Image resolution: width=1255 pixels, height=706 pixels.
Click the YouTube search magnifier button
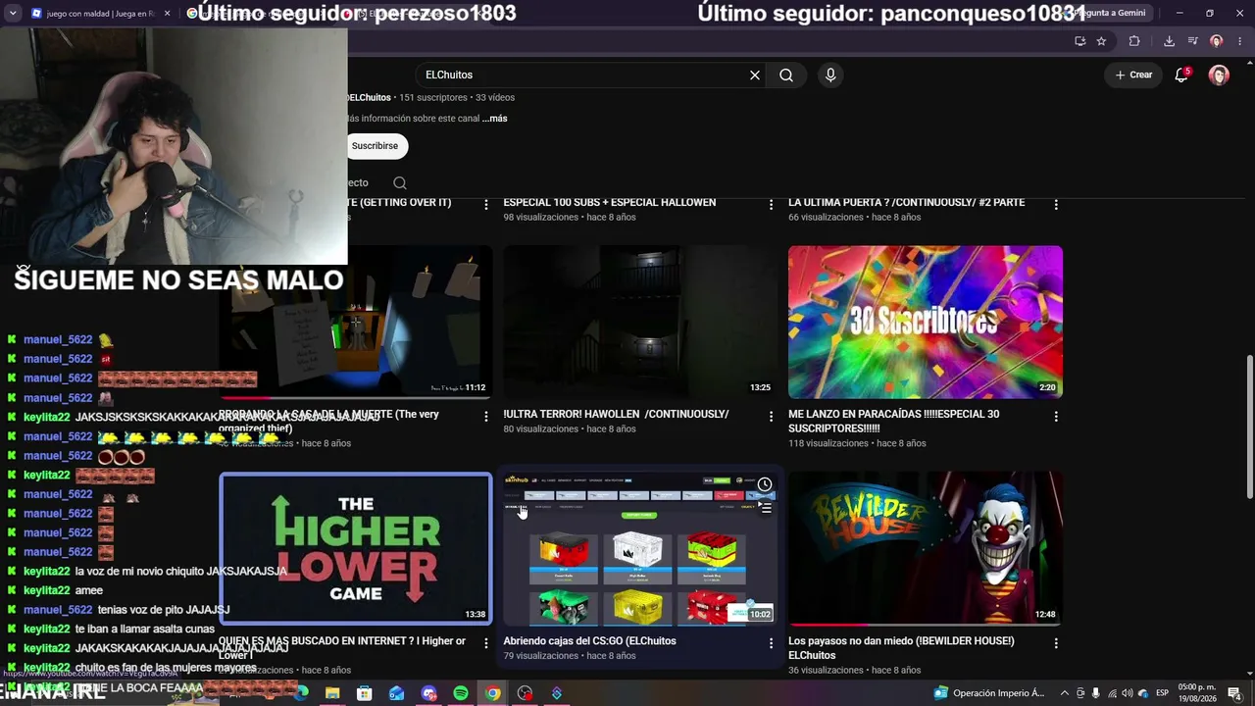click(x=786, y=75)
